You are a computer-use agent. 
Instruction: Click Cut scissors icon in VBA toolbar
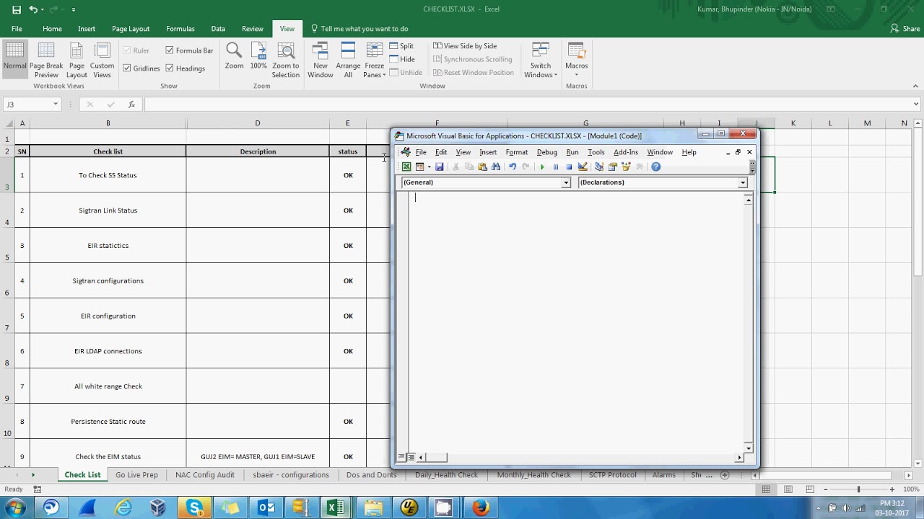[x=456, y=167]
